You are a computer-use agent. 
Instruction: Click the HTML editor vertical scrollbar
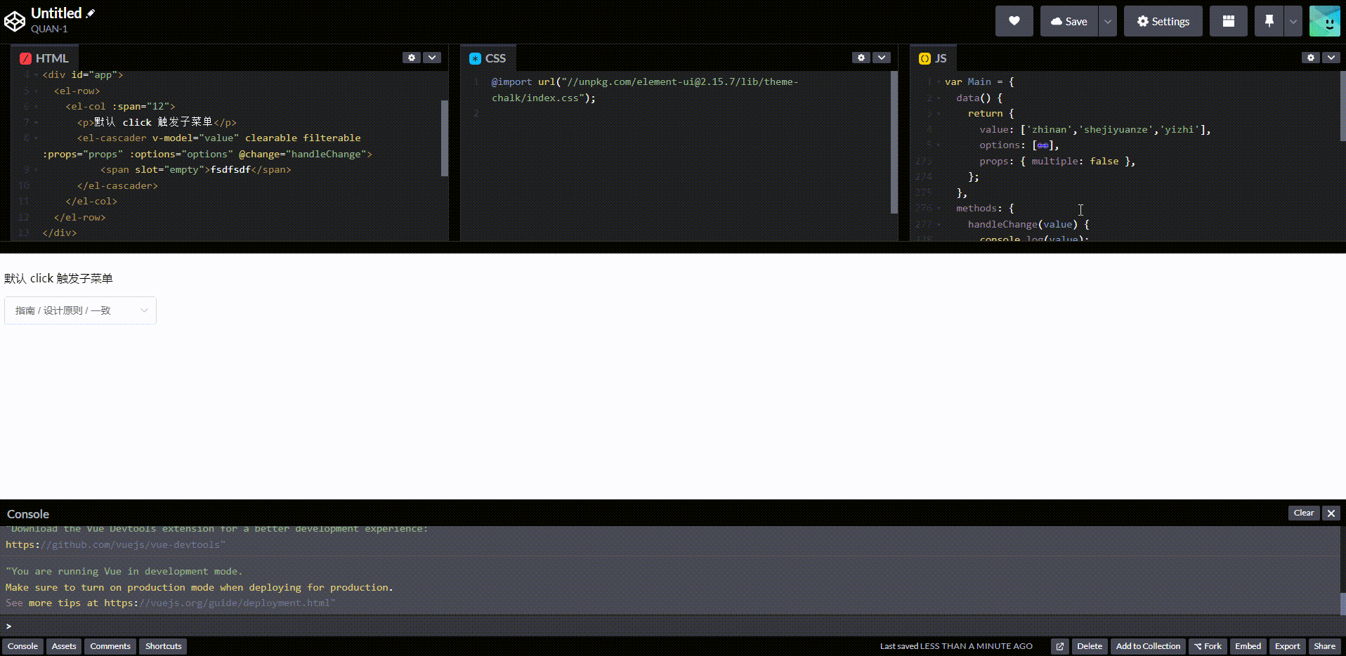[444, 138]
